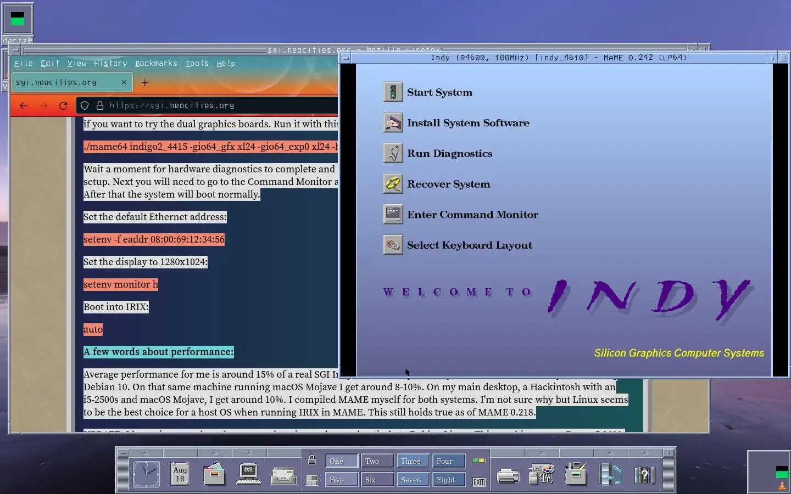Switch to workspace Three
Screen dimensions: 791x494
tap(413, 461)
